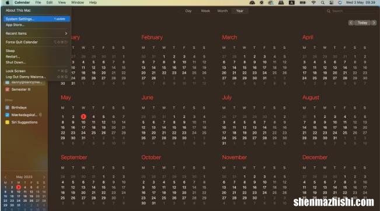Click the battery status icon
Image resolution: width=380 pixels, height=211 pixels.
(x=302, y=2)
